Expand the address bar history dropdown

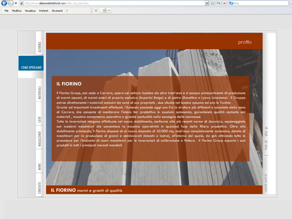tap(207, 3)
